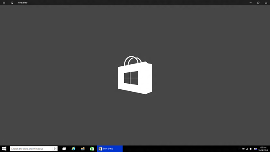Select the Store (Beta) taskbar button
Viewport: 270px width, 152px height.
(110, 148)
